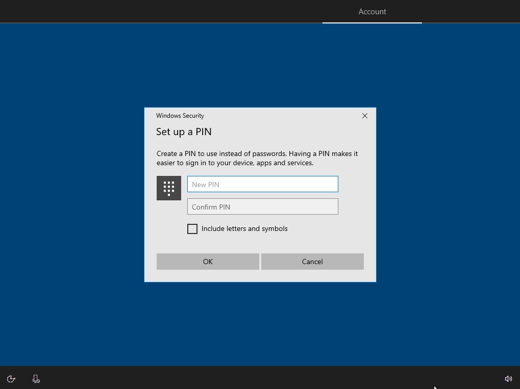Open the Ease of Access icon

(11, 379)
